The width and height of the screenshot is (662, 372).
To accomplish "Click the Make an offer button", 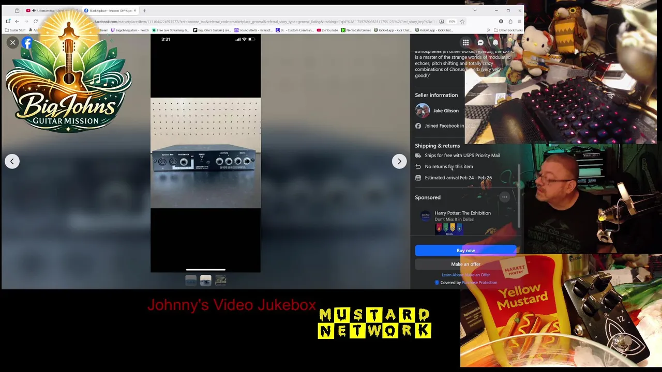I will tap(465, 264).
